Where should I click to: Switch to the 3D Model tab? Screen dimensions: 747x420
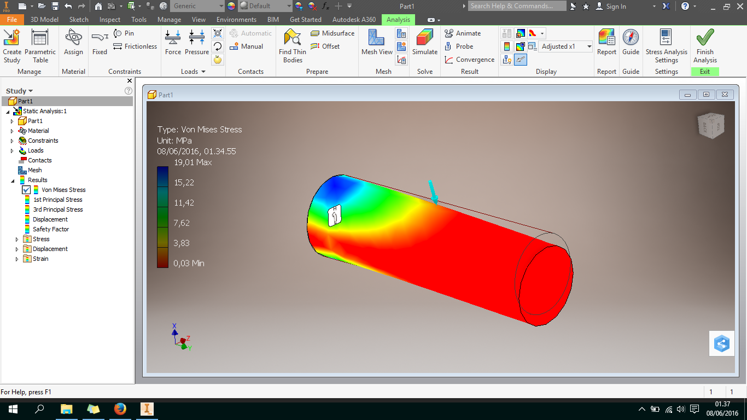44,20
